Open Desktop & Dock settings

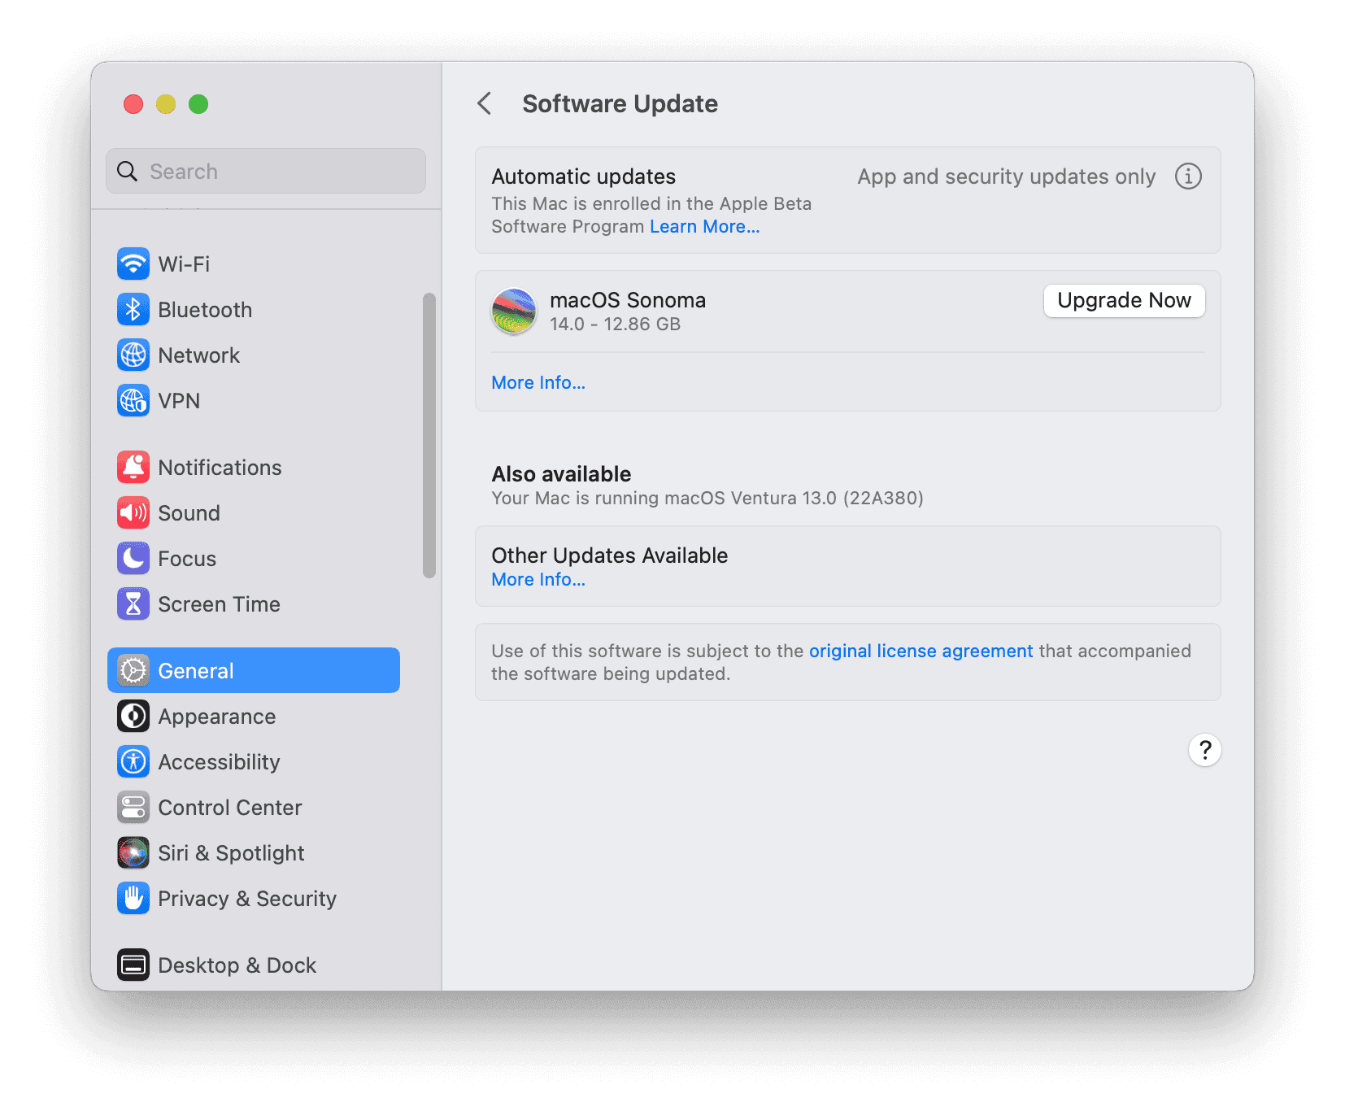click(x=236, y=965)
